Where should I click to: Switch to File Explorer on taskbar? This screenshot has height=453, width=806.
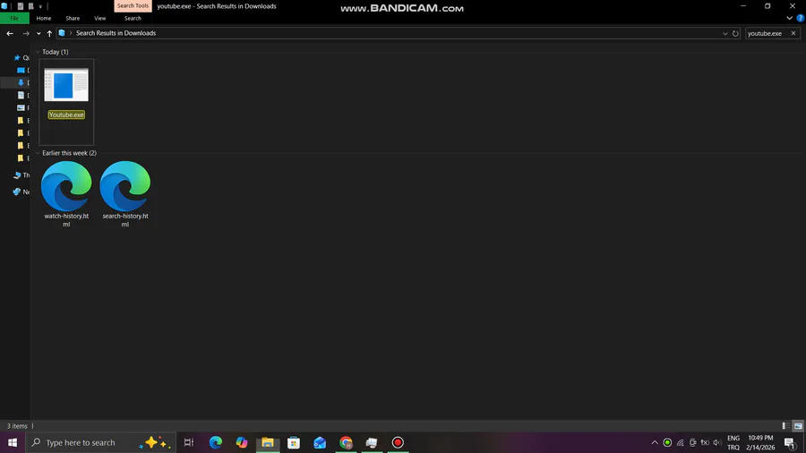268,442
